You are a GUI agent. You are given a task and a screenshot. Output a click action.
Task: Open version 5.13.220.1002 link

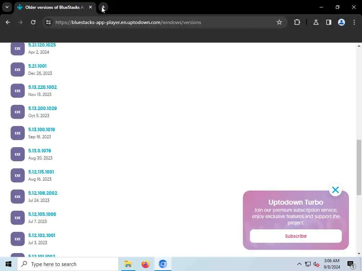(42, 88)
